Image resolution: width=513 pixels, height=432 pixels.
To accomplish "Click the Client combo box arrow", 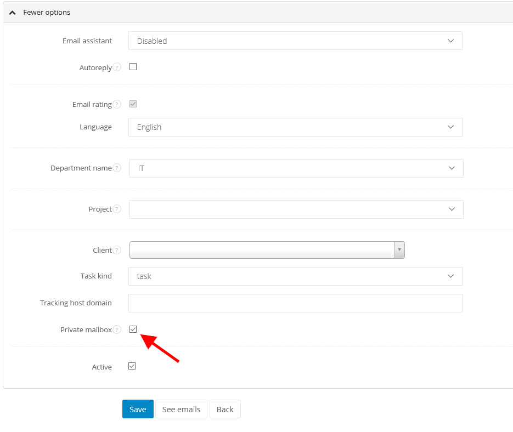I will coord(399,250).
